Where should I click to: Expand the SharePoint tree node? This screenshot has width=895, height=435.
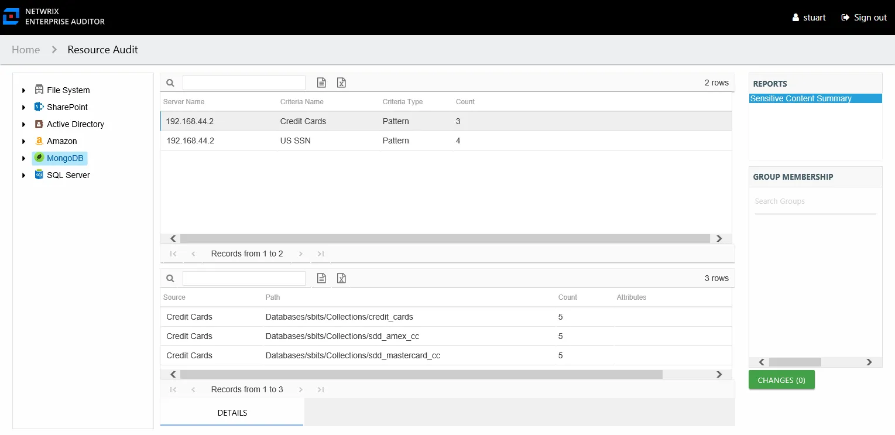pyautogui.click(x=24, y=107)
